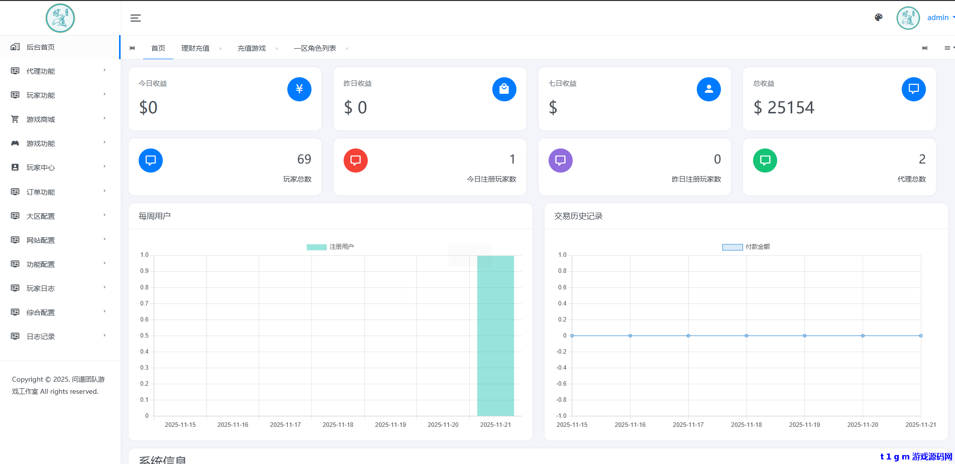Click the hamburger menu collapse icon

[135, 18]
